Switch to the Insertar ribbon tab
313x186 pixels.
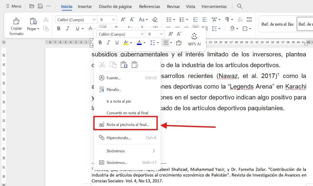click(x=85, y=6)
